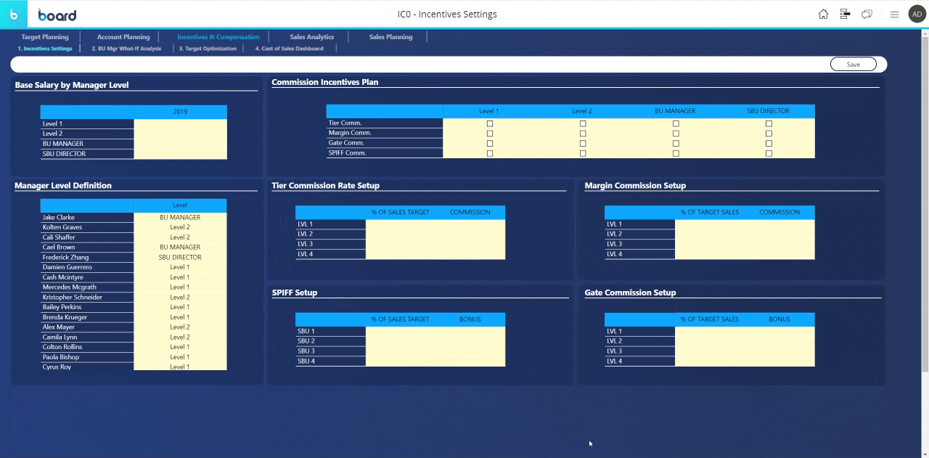Click the Home icon in top bar
This screenshot has width=929, height=458.
[x=824, y=13]
